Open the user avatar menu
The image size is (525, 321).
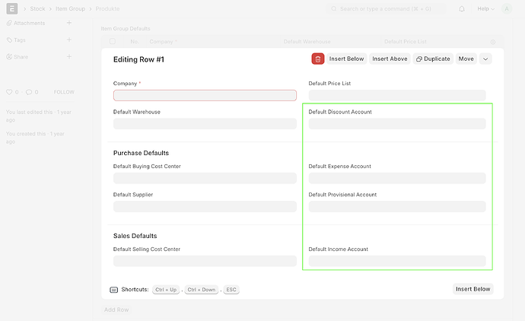point(507,8)
